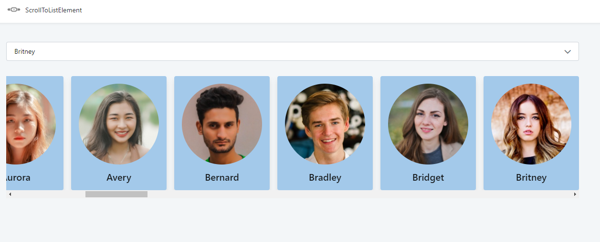Click the ScrollToListElement app logo icon
Screen dimensions: 600x242
pyautogui.click(x=13, y=10)
